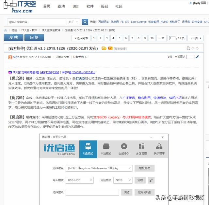Open 软件 in top navigation
This screenshot has width=209, height=205.
(x=90, y=6)
